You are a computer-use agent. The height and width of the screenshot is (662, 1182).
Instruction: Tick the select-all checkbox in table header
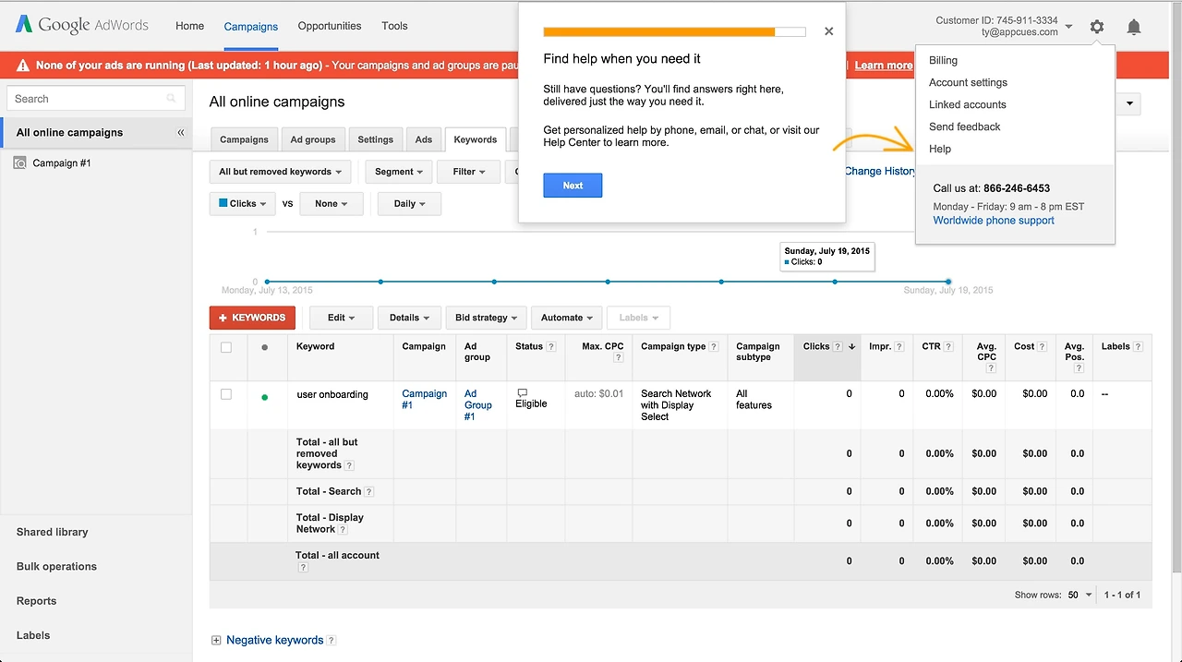point(226,348)
